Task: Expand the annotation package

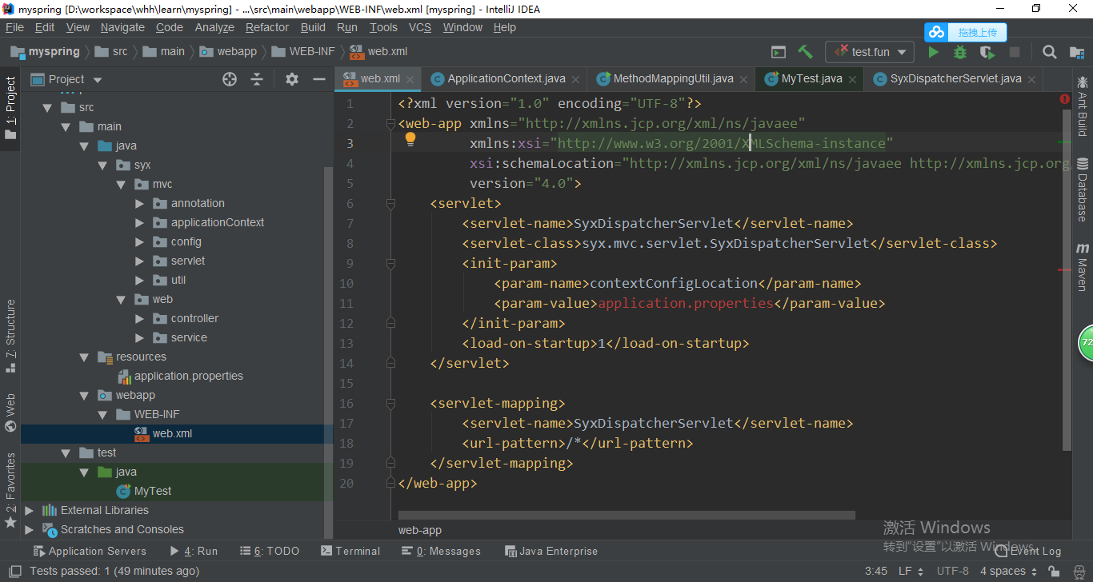Action: point(140,203)
